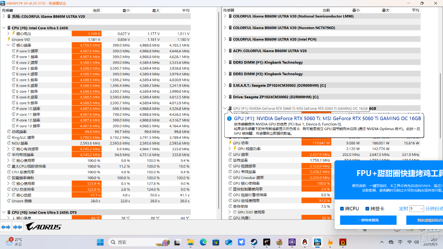Click the lightning icon beside 核心电压

click(x=14, y=34)
